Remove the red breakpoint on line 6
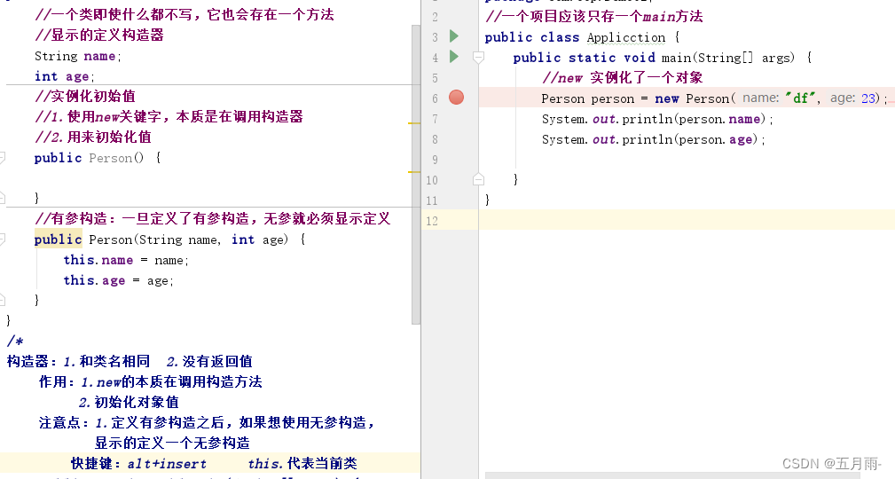Image resolution: width=895 pixels, height=479 pixels. tap(456, 98)
